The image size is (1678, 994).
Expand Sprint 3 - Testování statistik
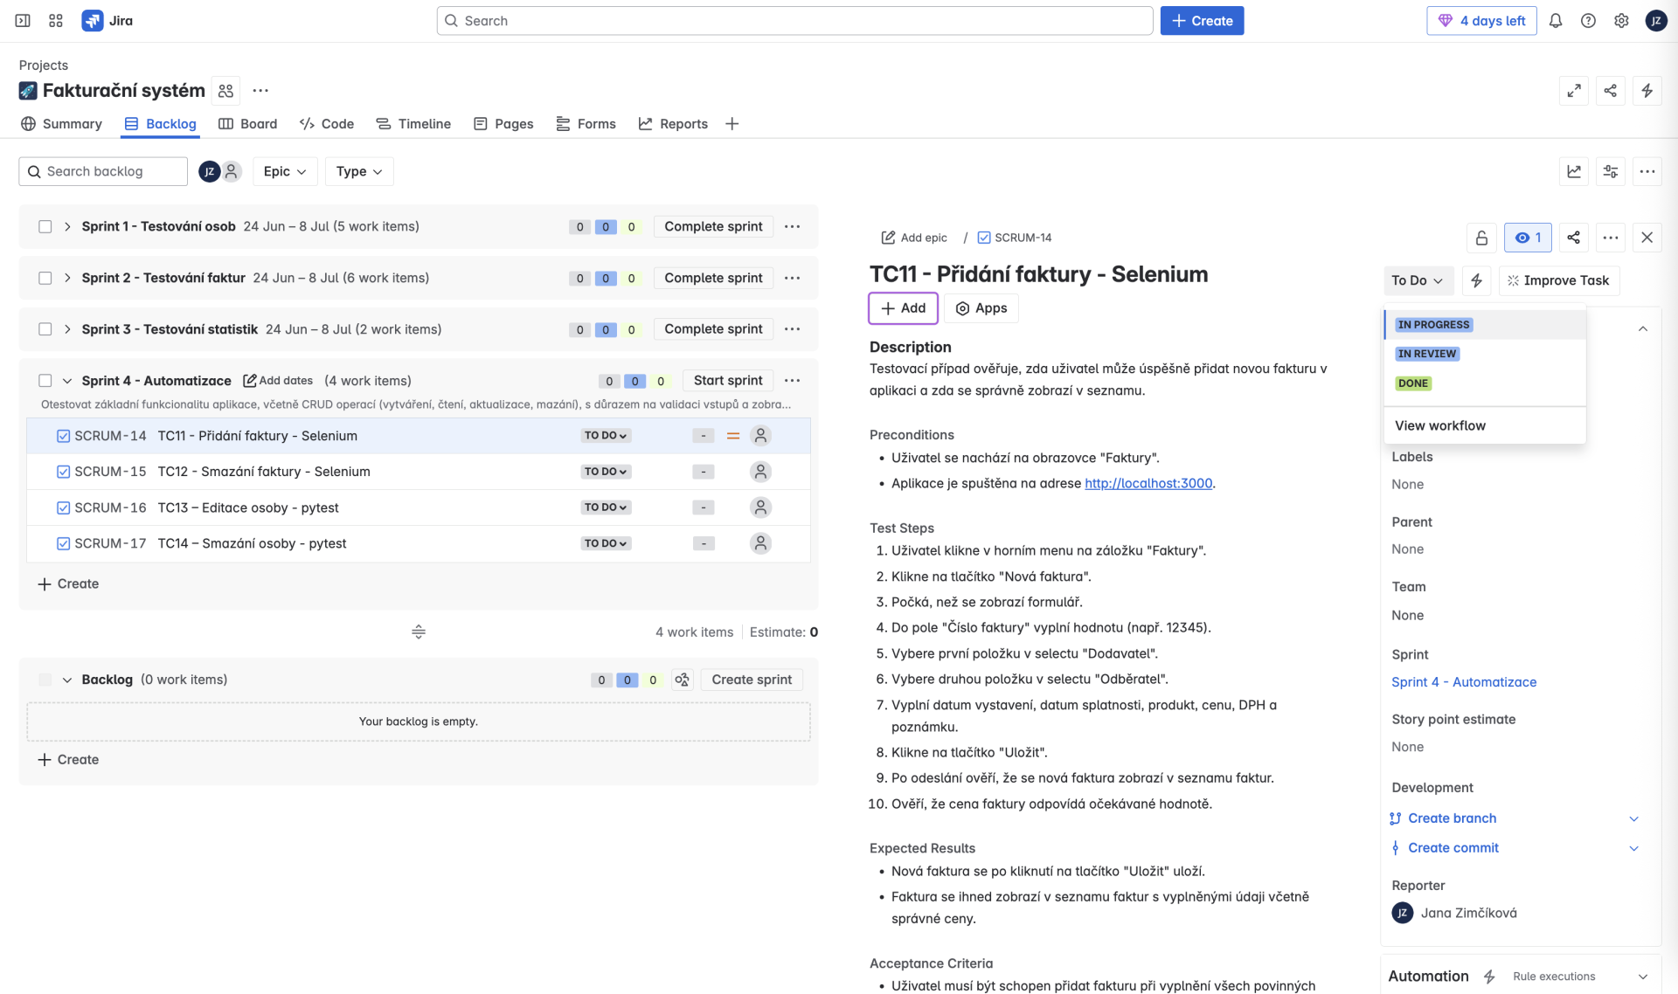click(x=67, y=329)
